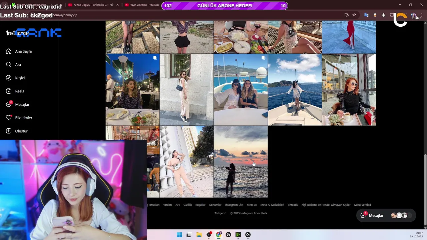The width and height of the screenshot is (427, 240).
Task: Open the floating Mesajlar button
Action: tap(386, 216)
